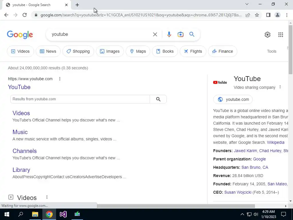
Task: Open Google quick settings gear
Action: point(268,35)
